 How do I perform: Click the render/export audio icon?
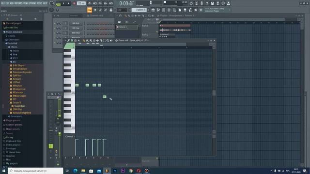(x=217, y=3)
